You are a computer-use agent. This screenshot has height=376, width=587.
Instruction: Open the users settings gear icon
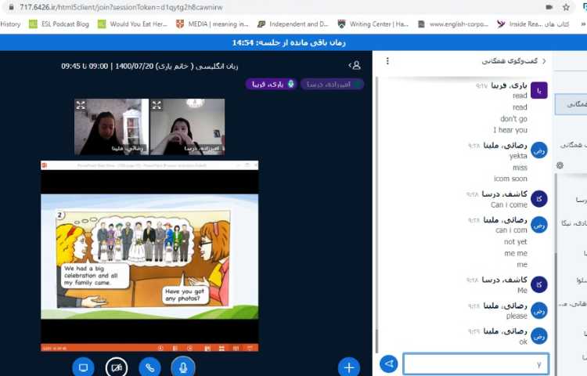560,165
